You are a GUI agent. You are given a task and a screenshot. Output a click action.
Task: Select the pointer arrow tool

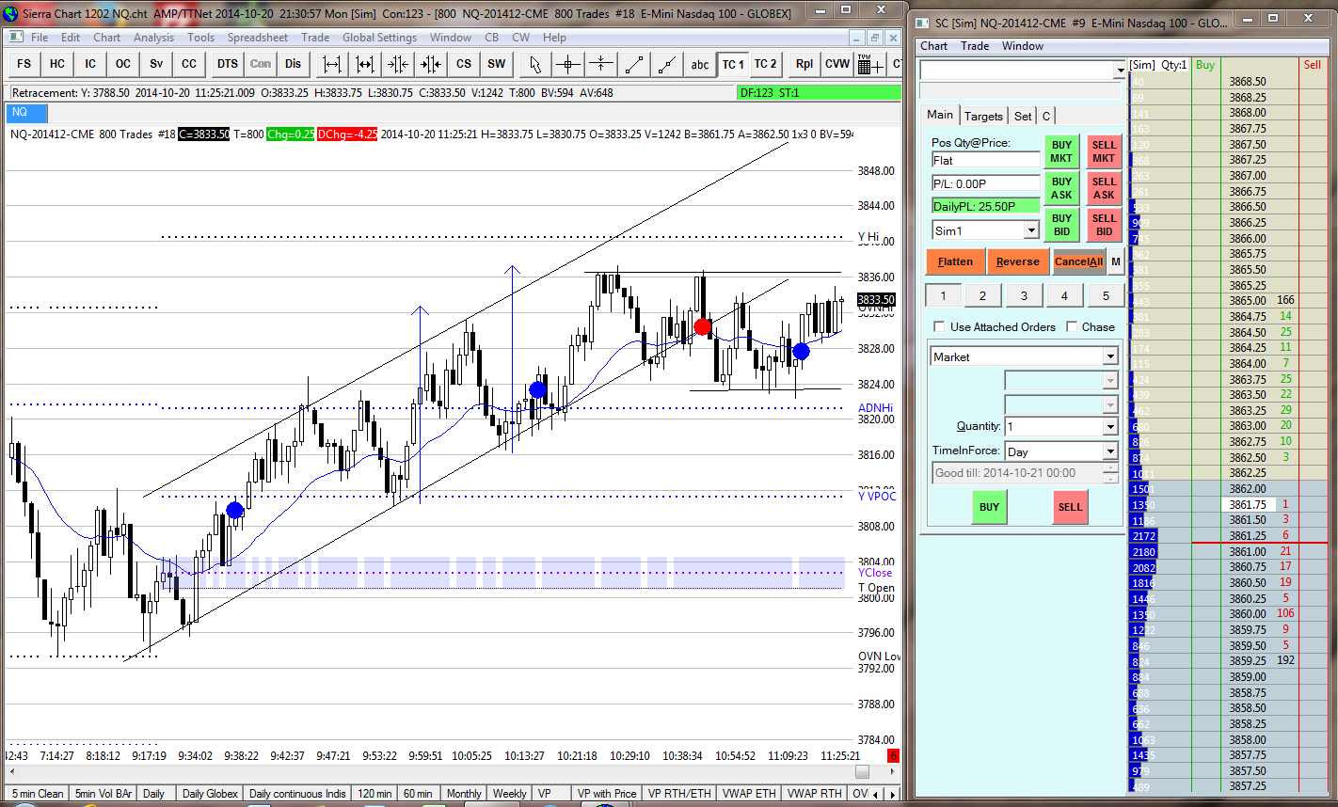pyautogui.click(x=535, y=64)
